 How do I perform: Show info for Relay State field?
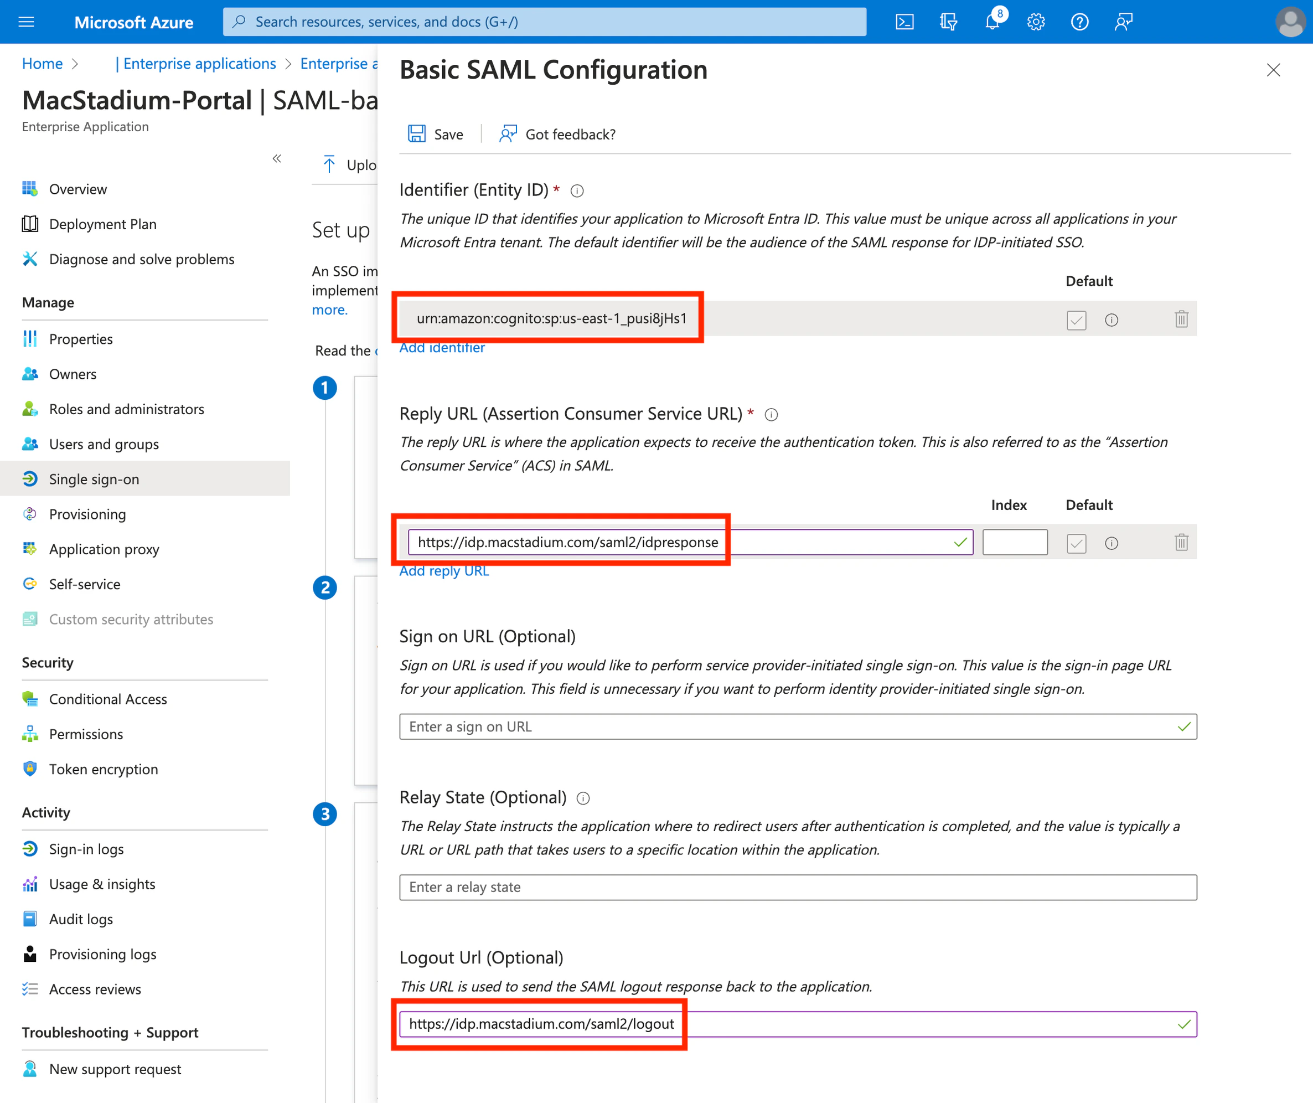[x=583, y=798]
